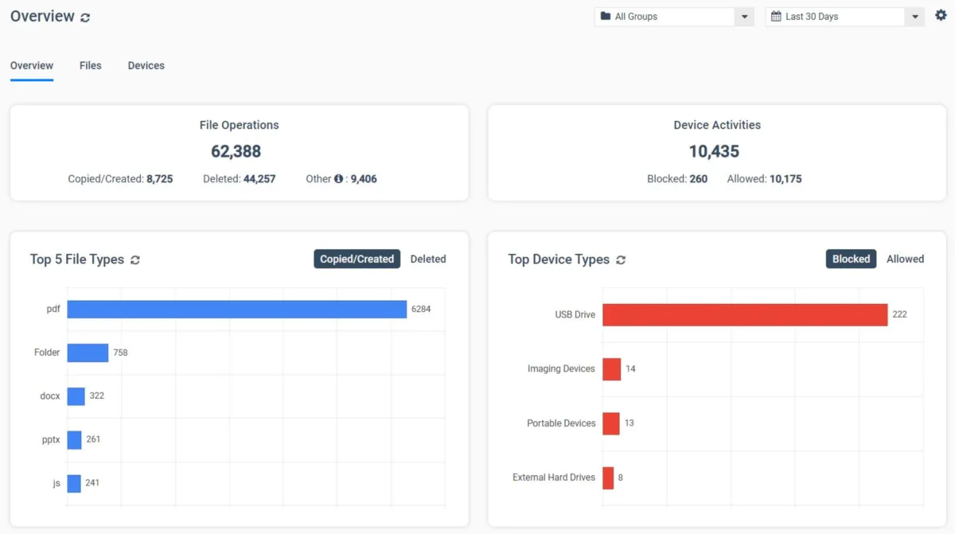This screenshot has width=955, height=534.
Task: Click the Deleted count 44,257
Action: (x=259, y=179)
